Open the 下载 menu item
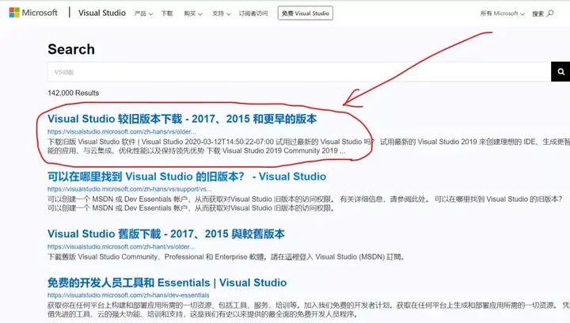The image size is (570, 323). pyautogui.click(x=167, y=13)
